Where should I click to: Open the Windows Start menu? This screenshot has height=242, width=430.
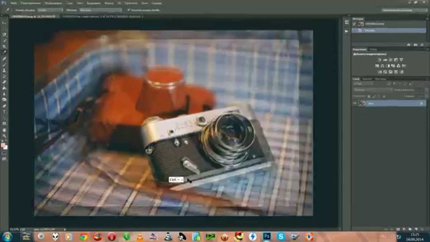7,237
